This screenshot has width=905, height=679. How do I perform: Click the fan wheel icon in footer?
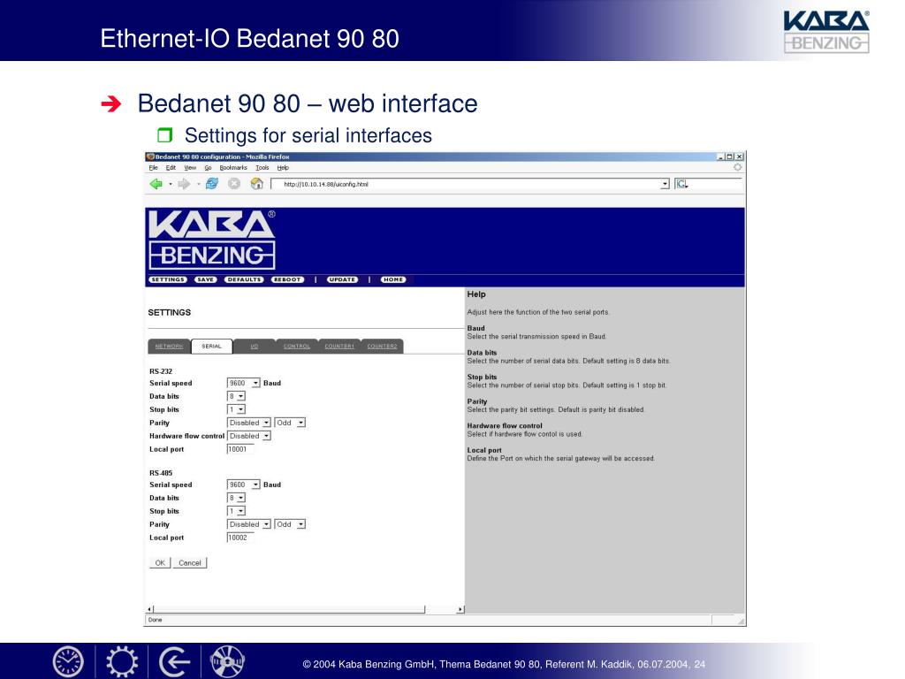pyautogui.click(x=227, y=661)
